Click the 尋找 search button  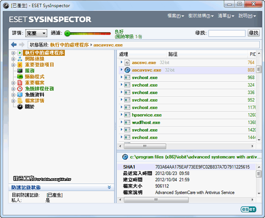[254, 33]
